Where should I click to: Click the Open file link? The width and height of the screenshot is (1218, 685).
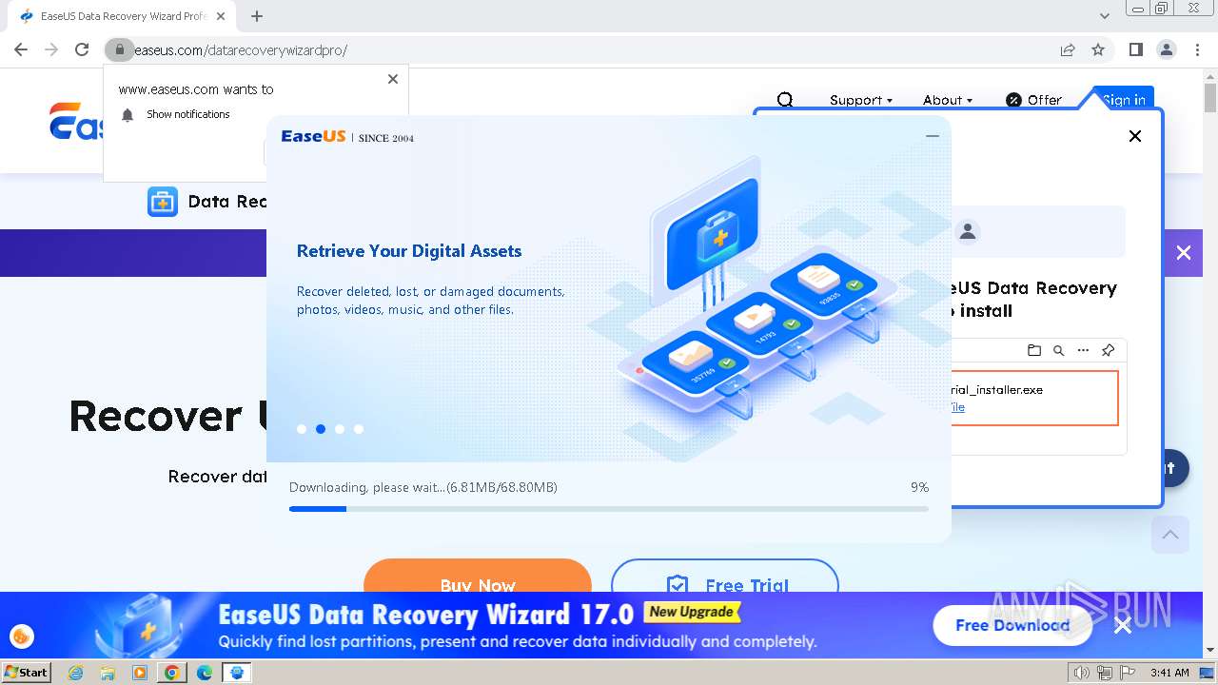click(x=957, y=407)
